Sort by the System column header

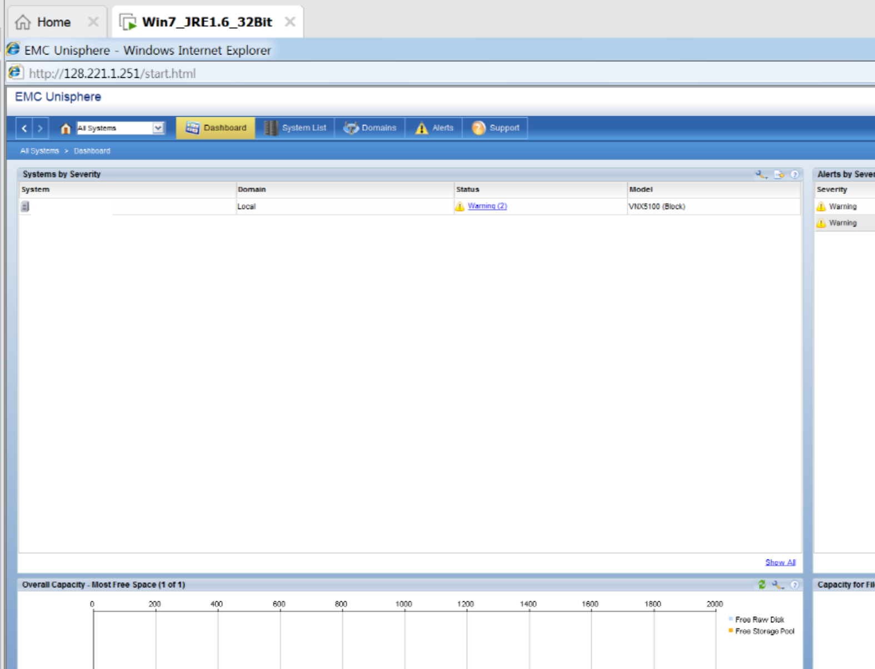click(128, 189)
